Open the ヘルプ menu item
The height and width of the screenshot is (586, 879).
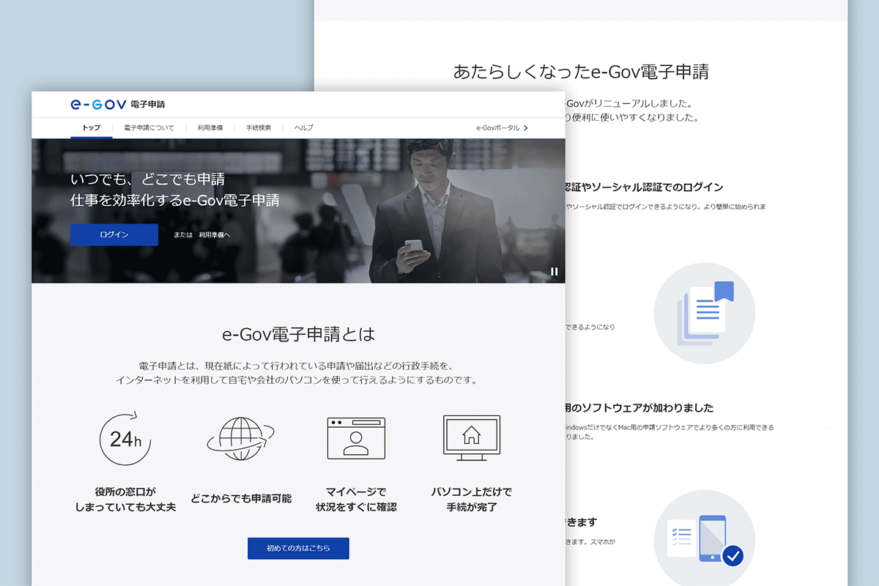pyautogui.click(x=304, y=127)
